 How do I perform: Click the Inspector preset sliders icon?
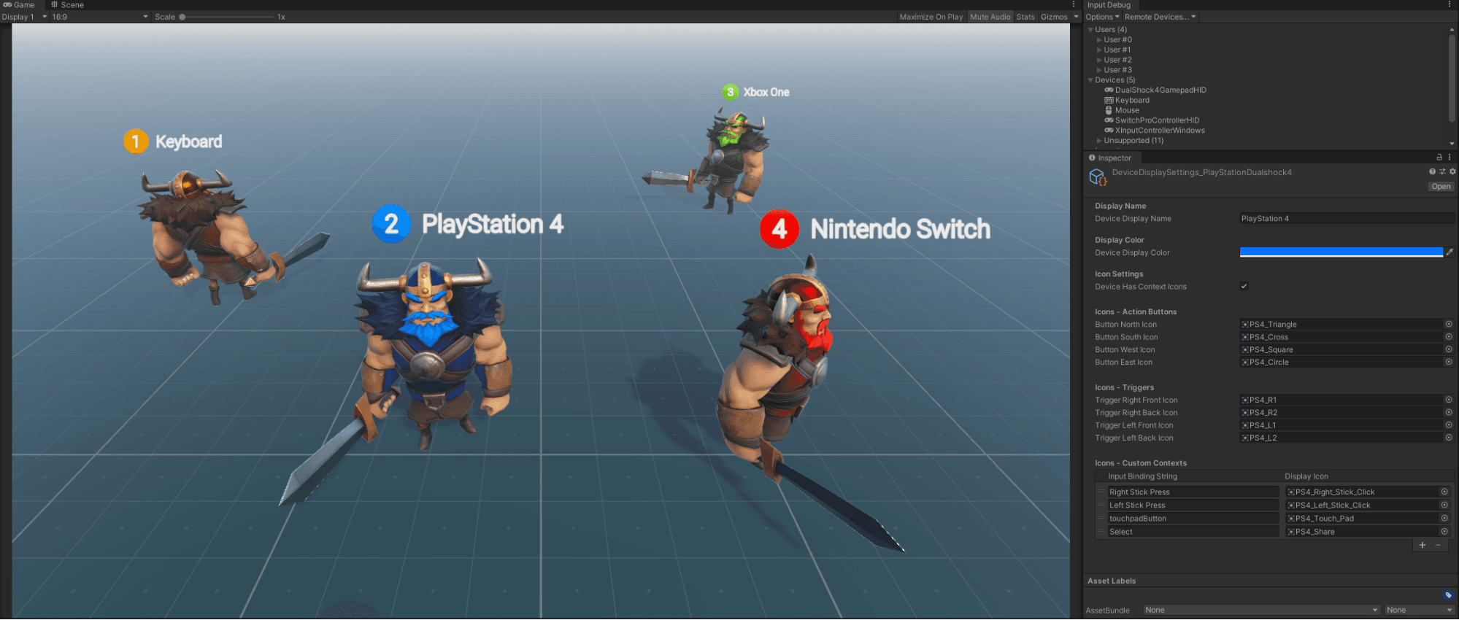(x=1442, y=171)
